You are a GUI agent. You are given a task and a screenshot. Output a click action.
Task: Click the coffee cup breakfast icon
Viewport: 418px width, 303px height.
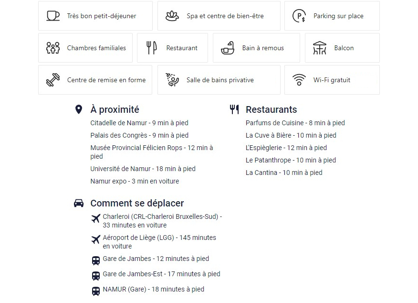[53, 16]
